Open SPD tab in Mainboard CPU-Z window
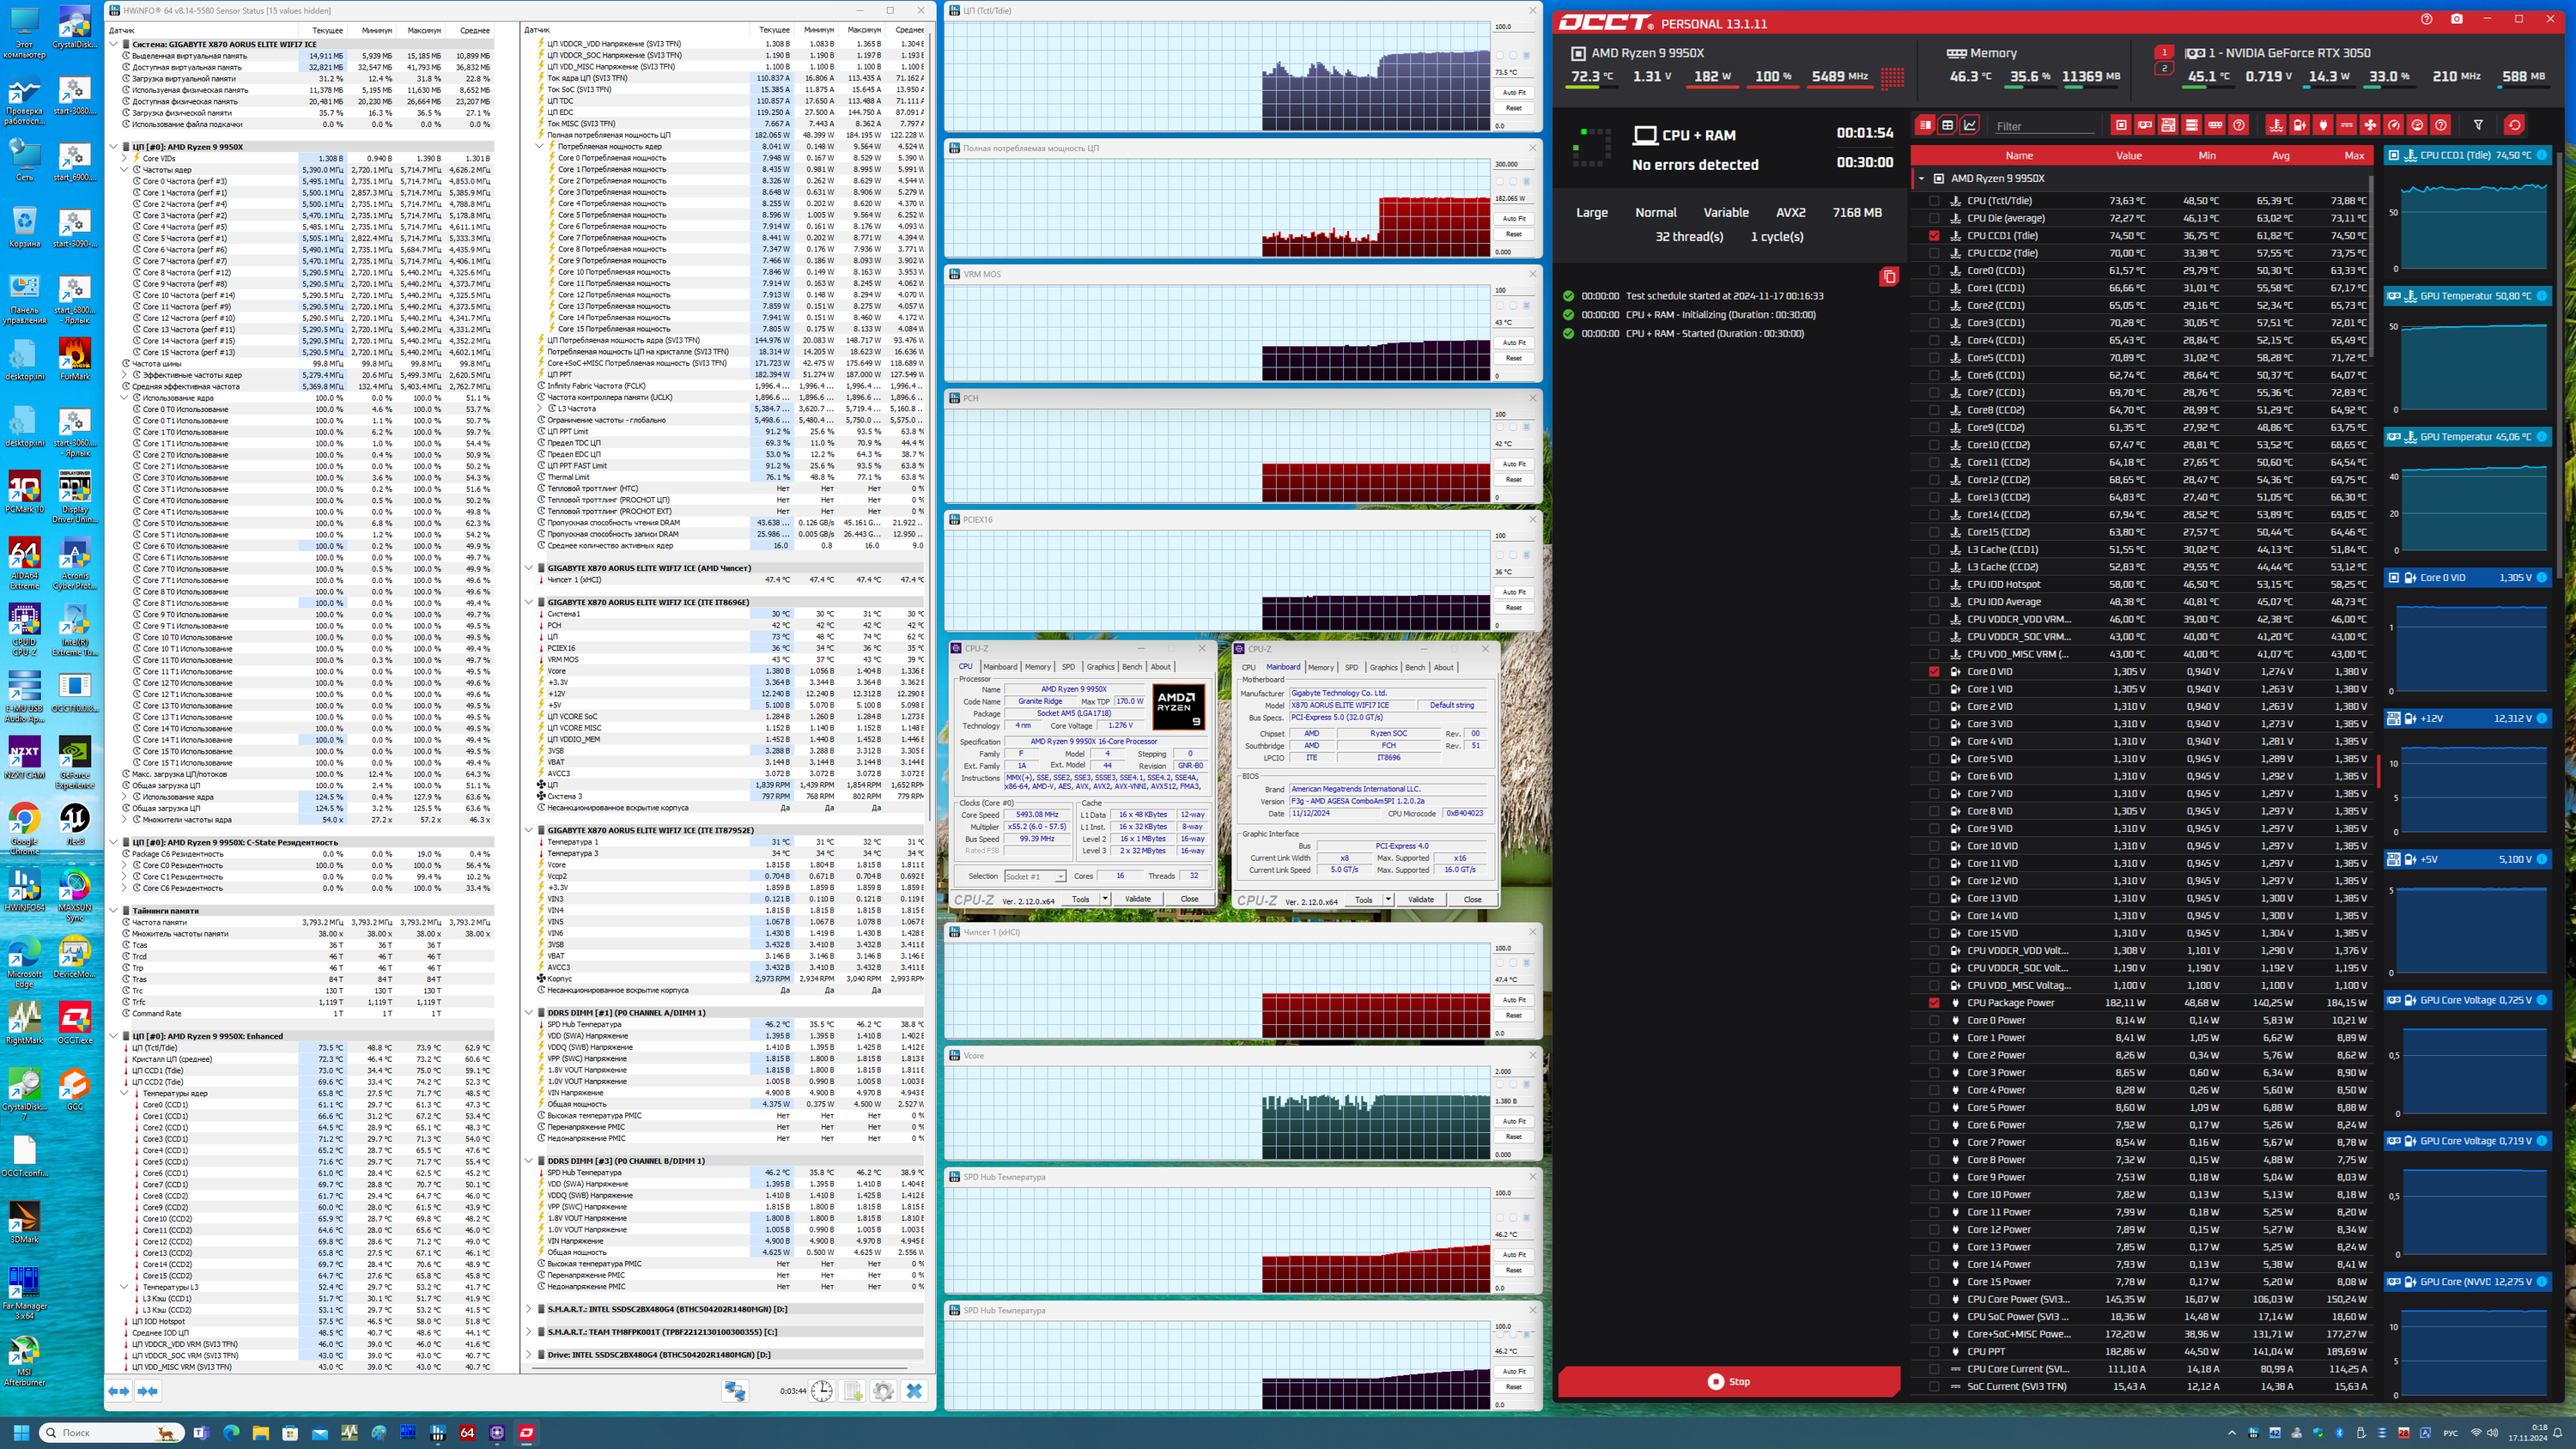This screenshot has height=1449, width=2576. [x=1351, y=668]
